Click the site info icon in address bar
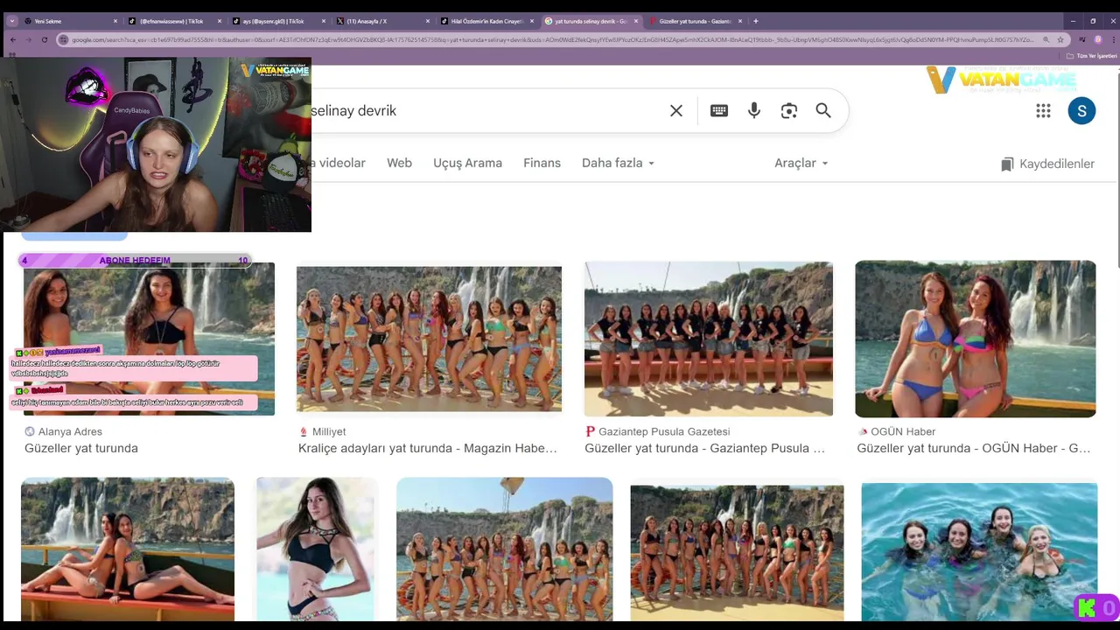The height and width of the screenshot is (630, 1120). pyautogui.click(x=63, y=39)
